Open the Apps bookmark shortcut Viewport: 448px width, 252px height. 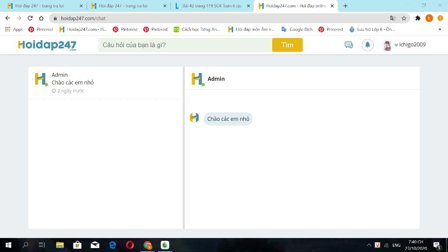click(14, 29)
